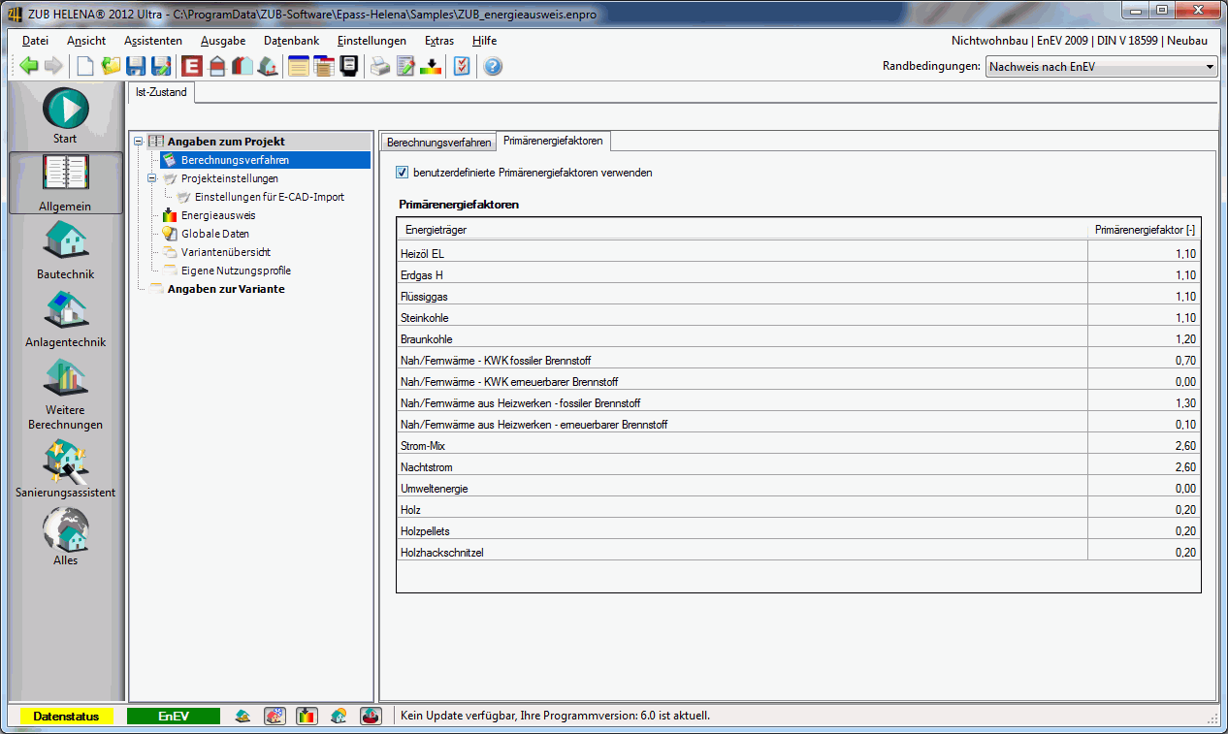
Task: Collapse the Angaben zum Projekt tree node
Action: [139, 142]
